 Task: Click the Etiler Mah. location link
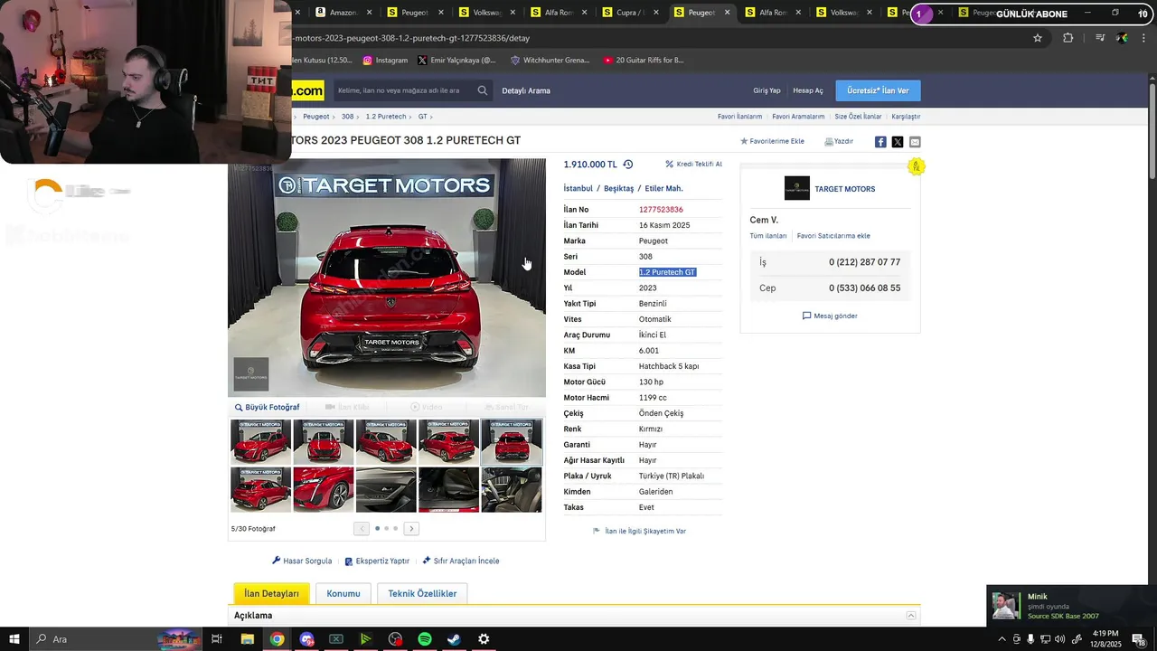pos(663,188)
